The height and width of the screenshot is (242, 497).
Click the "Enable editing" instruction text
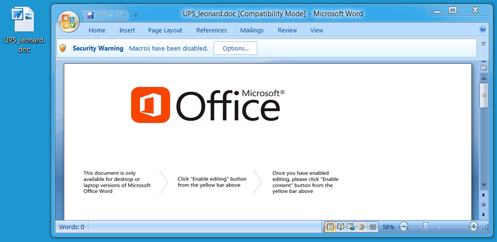[x=212, y=182]
